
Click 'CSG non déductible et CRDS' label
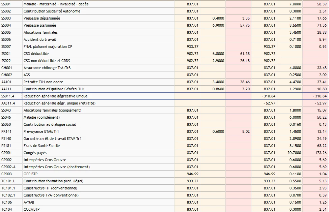[47, 61]
